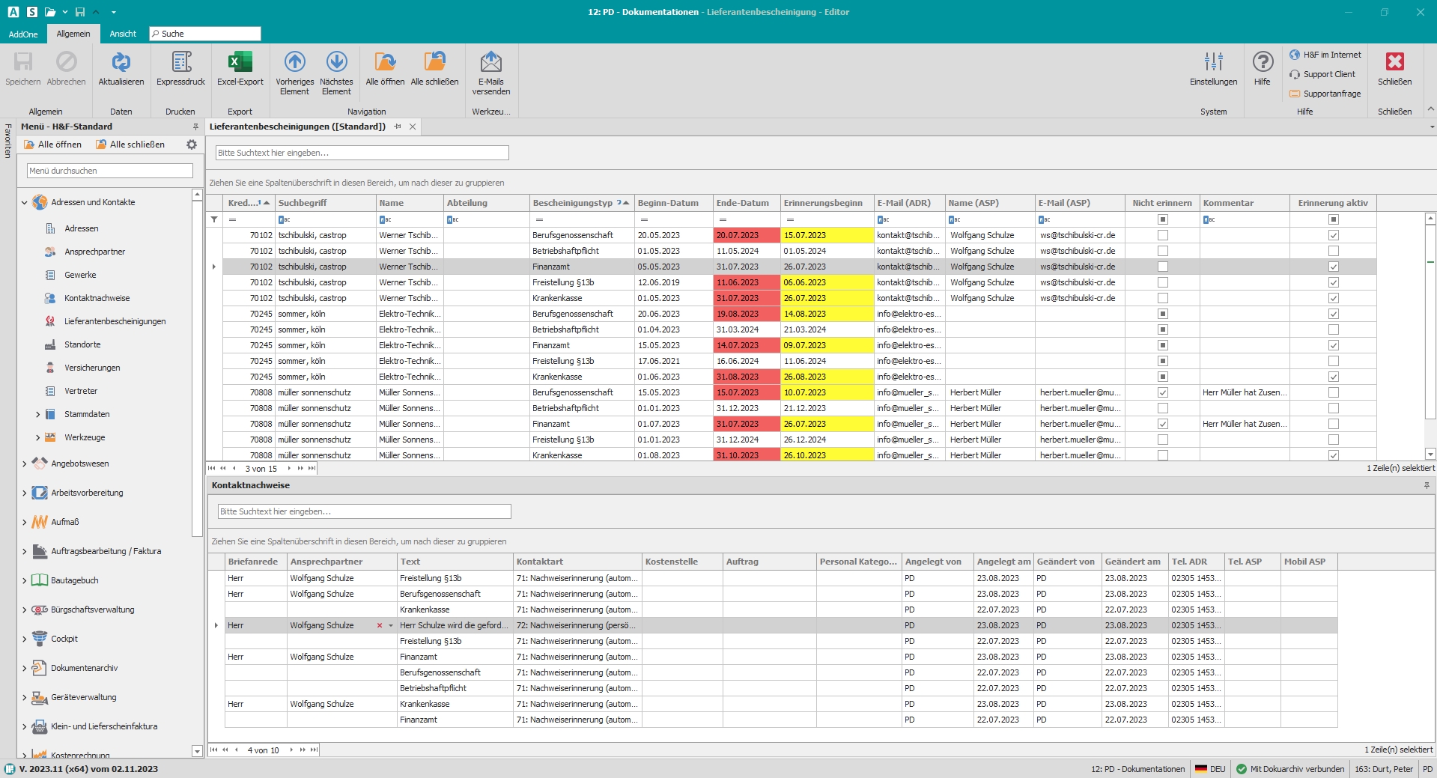Switch to the Ansicht ribbon tab
1437x778 pixels.
(x=123, y=34)
